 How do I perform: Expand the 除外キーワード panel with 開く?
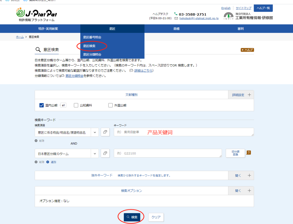click(x=241, y=175)
